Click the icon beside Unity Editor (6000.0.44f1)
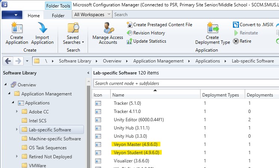279x168 pixels. [x=98, y=120]
